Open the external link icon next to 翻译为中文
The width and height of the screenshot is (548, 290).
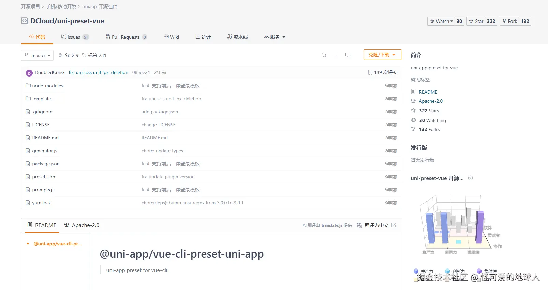click(x=394, y=225)
